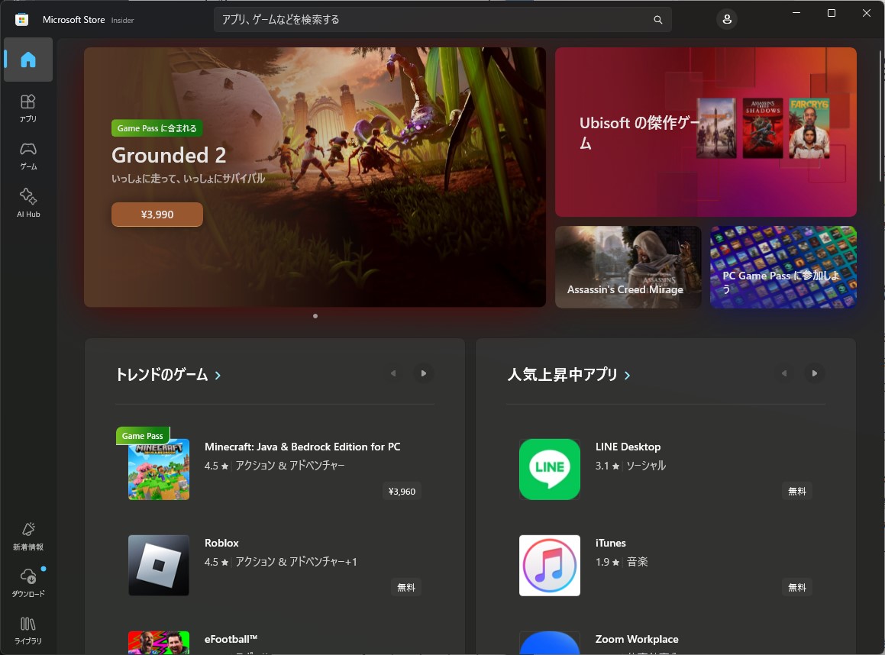Open AI Hub from the sidebar
The image size is (885, 655).
click(27, 202)
